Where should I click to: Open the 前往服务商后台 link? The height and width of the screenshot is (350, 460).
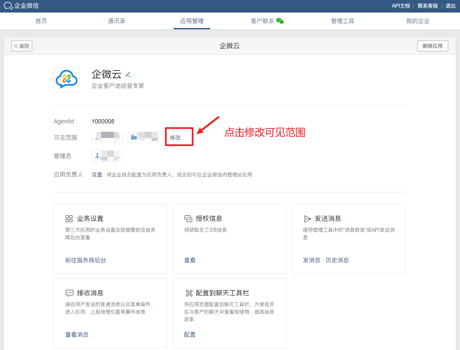pyautogui.click(x=86, y=260)
